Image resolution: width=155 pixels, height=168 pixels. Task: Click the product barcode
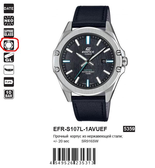(73, 156)
